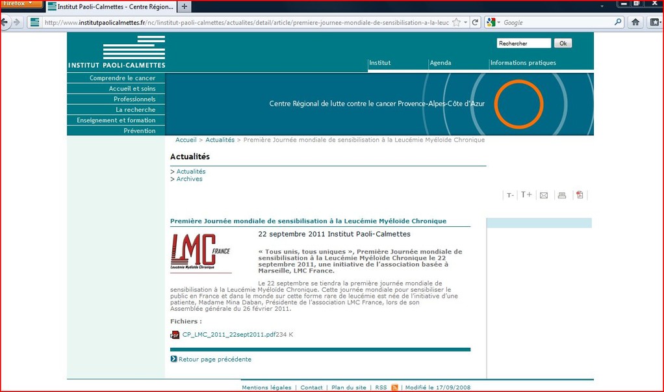
Task: Open RSS footer link
Action: pyautogui.click(x=381, y=387)
